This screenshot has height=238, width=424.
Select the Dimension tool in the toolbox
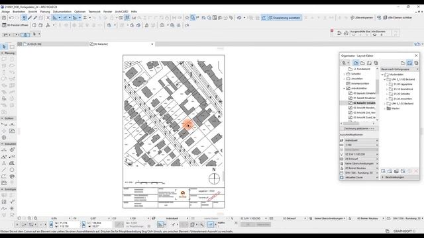[4, 150]
